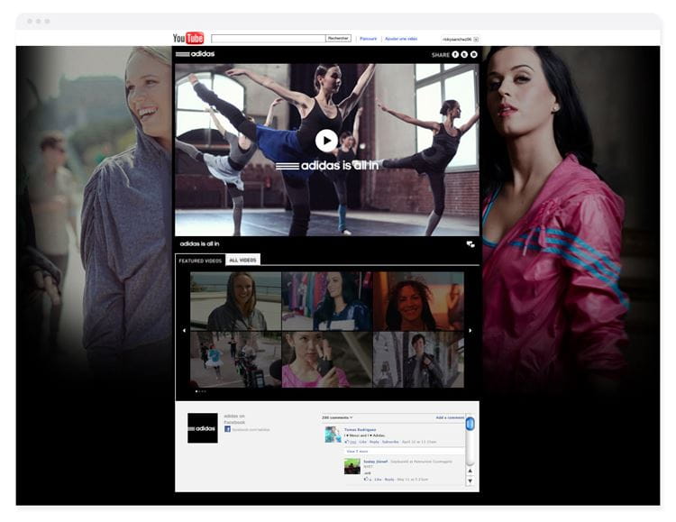Open the Parcourir link
The width and height of the screenshot is (676, 522).
(x=368, y=39)
